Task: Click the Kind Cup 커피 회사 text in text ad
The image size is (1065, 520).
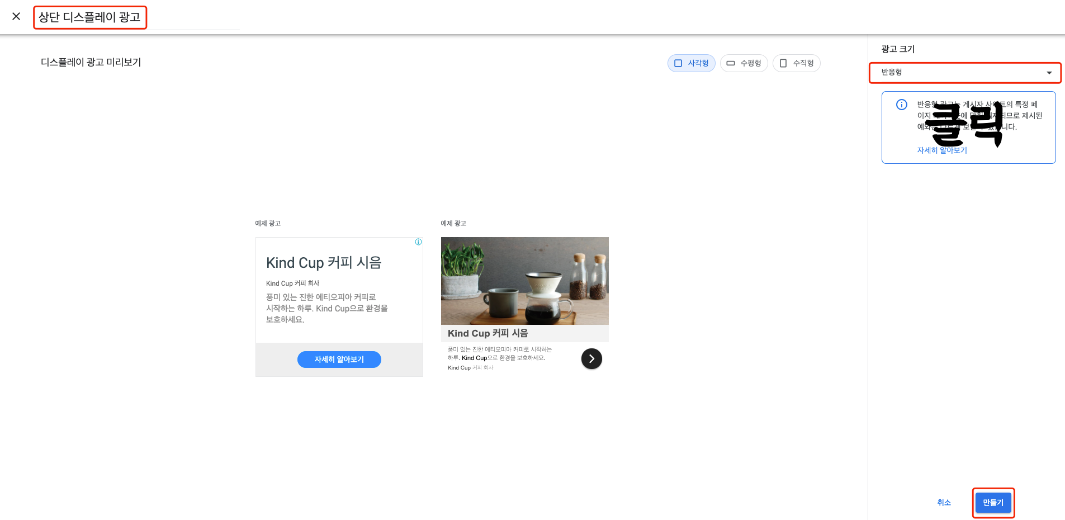Action: click(292, 283)
